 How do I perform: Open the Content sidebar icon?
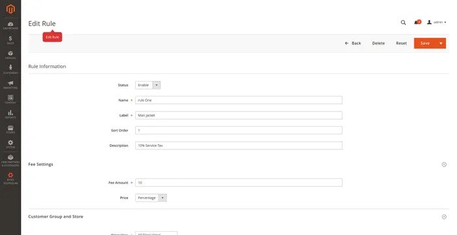pos(10,99)
